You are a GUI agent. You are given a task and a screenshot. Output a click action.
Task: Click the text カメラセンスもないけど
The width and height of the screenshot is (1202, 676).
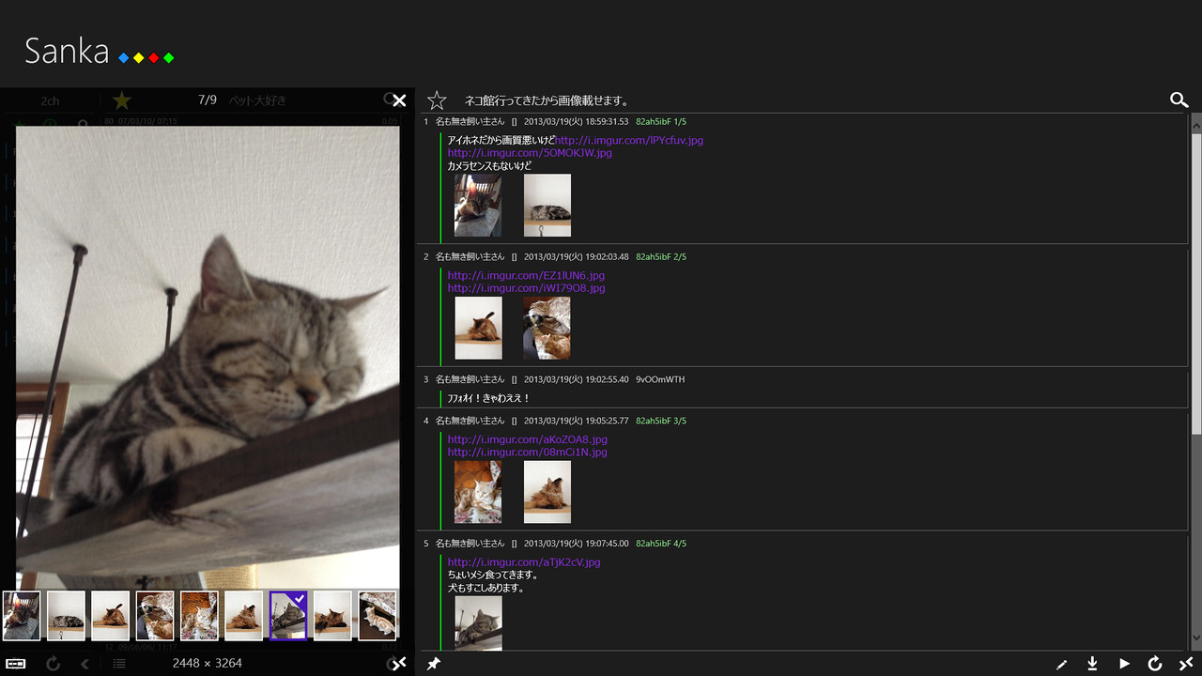489,165
